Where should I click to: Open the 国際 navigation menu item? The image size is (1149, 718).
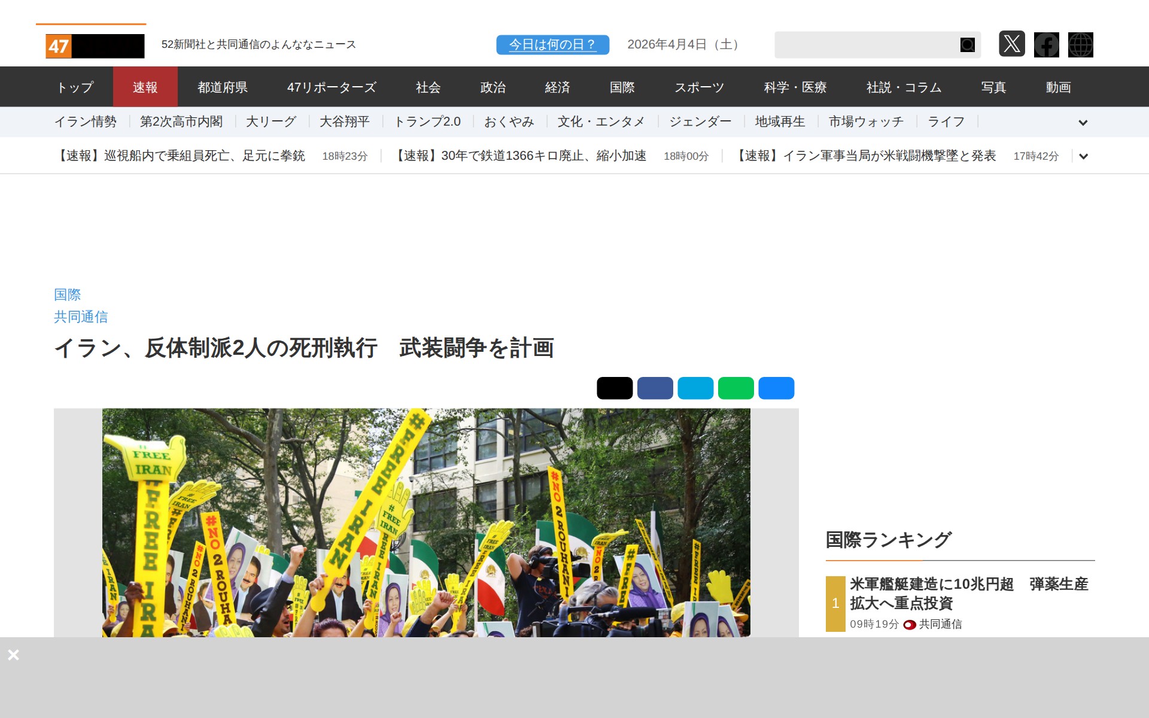click(x=622, y=87)
